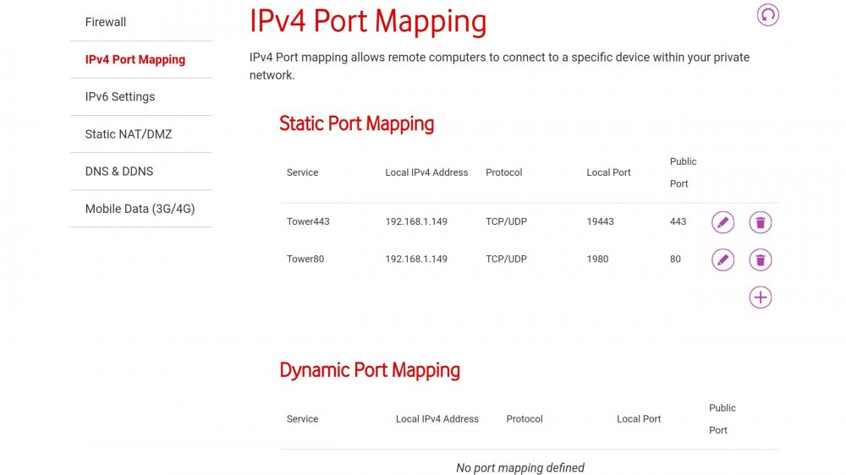
Task: Edit the Tower443 port mapping
Action: tap(722, 222)
